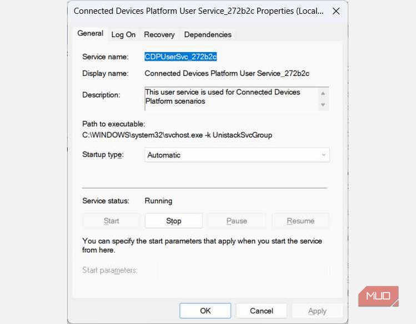This screenshot has width=416, height=324.
Task: Cancel the properties dialog
Action: click(x=261, y=311)
